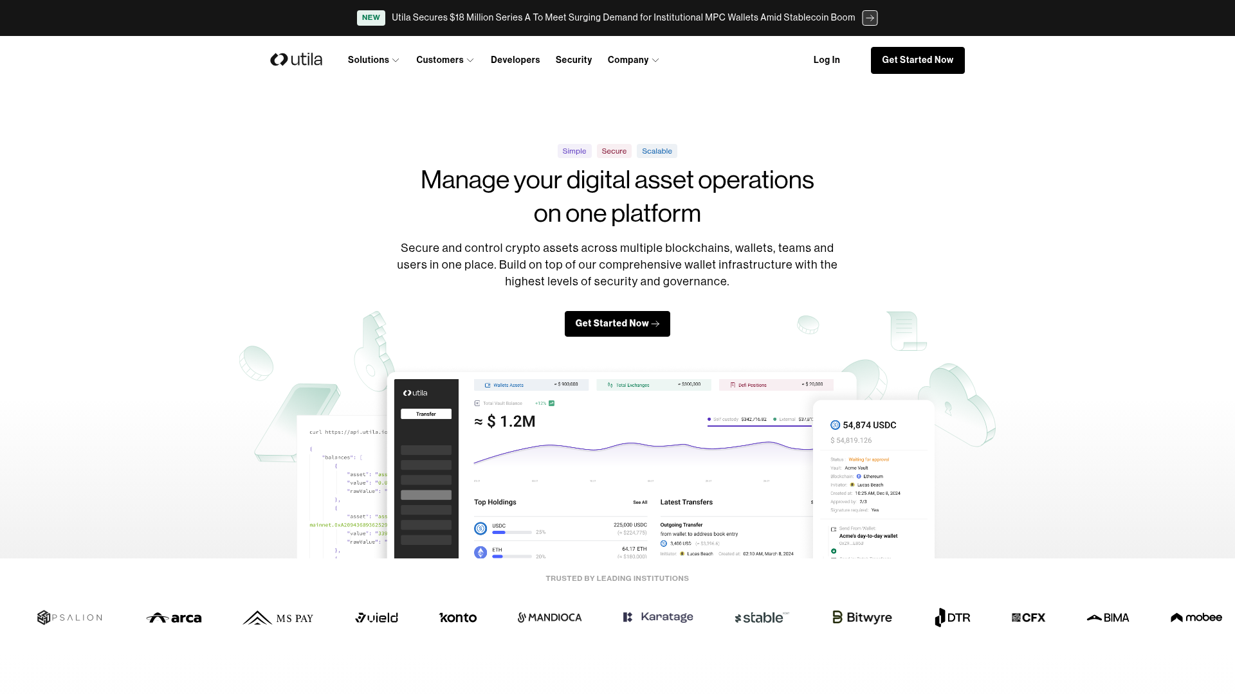The image size is (1235, 694).
Task: Expand the Customers dropdown menu
Action: tap(445, 60)
